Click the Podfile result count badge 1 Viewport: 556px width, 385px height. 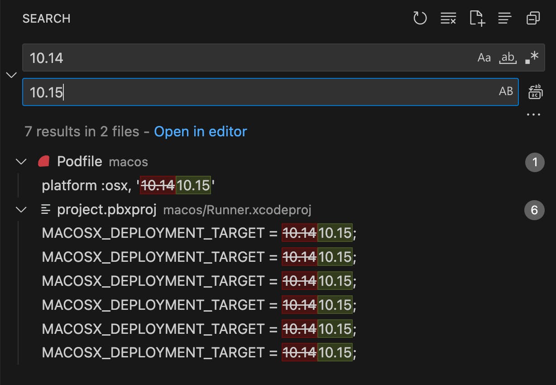pyautogui.click(x=535, y=162)
